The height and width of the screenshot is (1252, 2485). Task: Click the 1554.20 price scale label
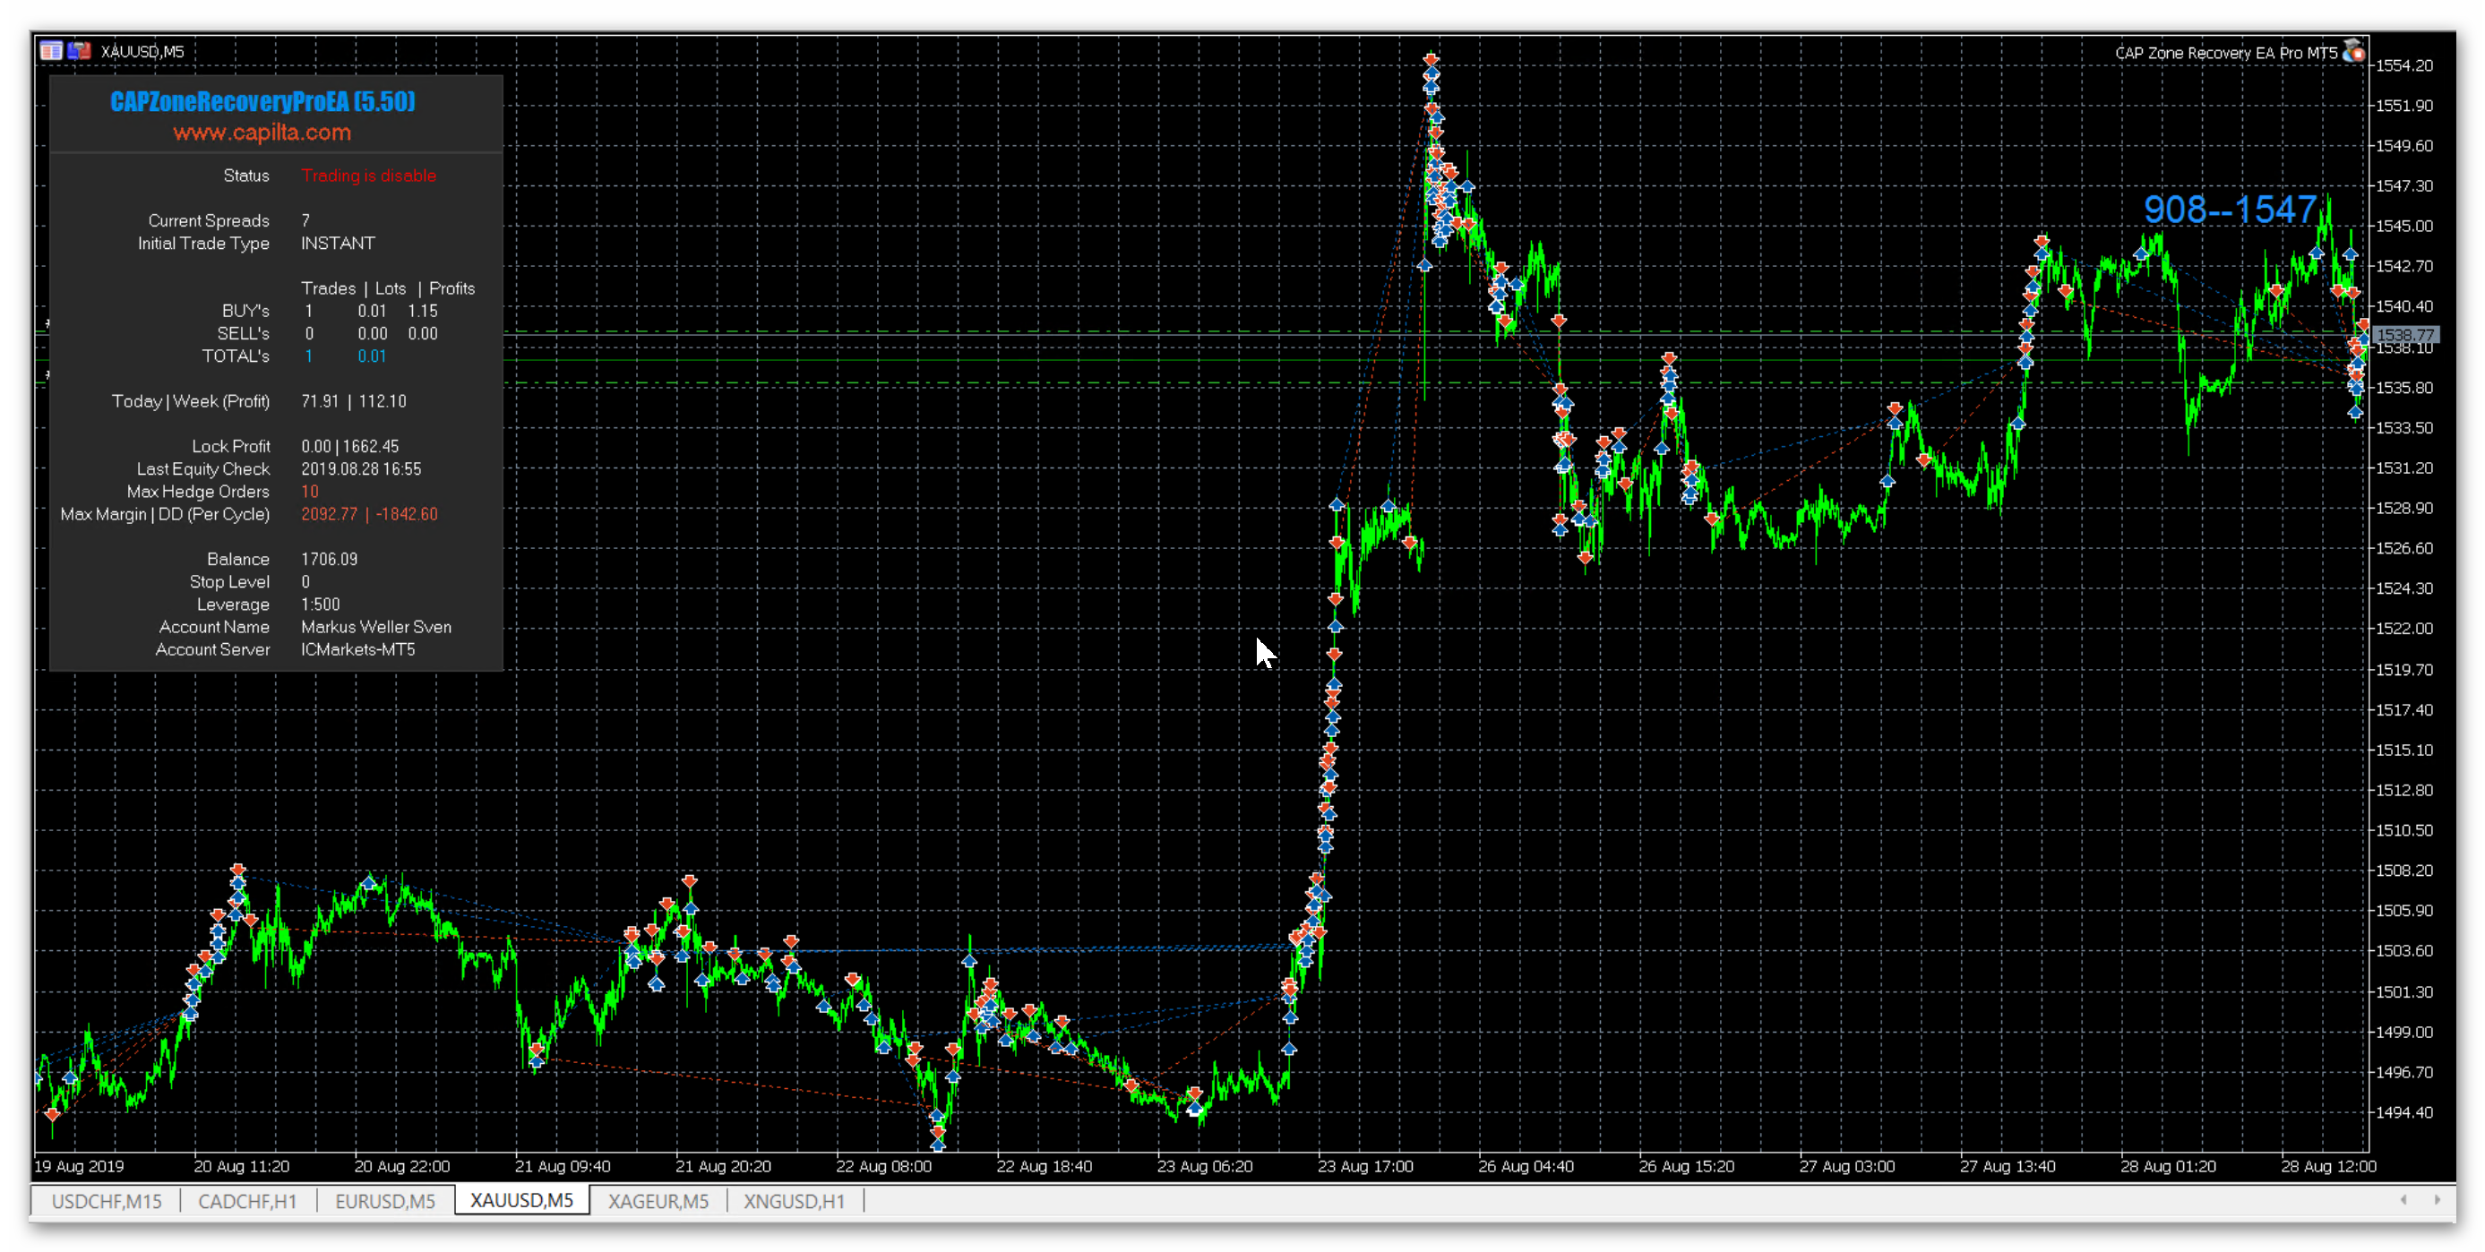click(2404, 65)
